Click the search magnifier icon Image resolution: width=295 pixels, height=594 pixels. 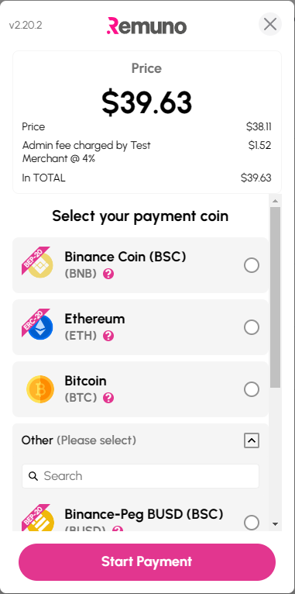point(33,476)
